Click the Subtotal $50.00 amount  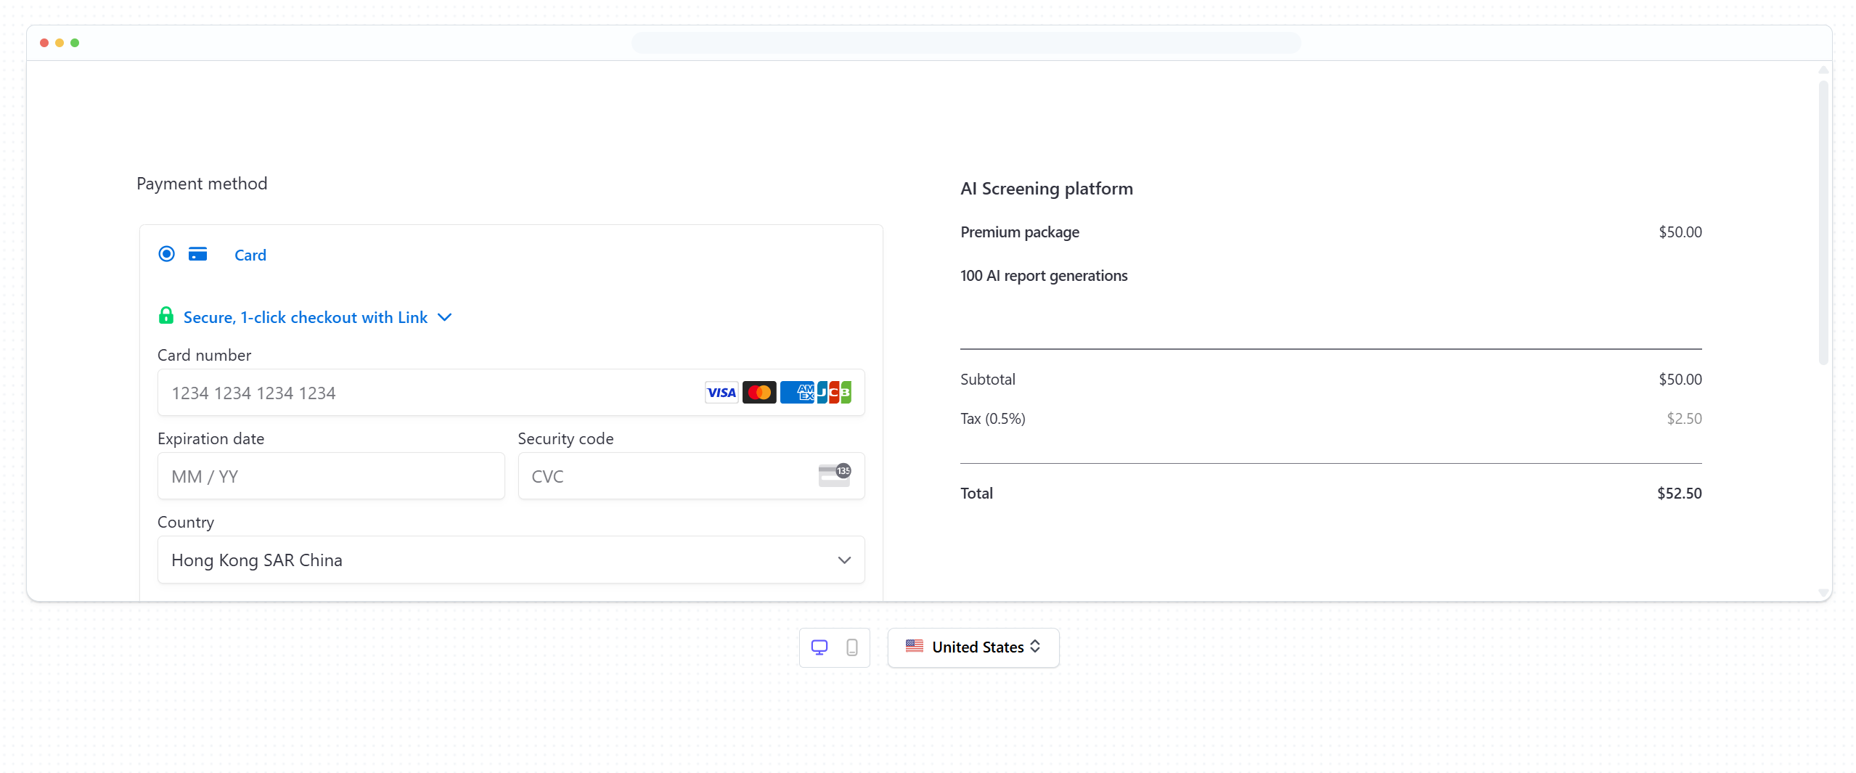tap(1680, 380)
